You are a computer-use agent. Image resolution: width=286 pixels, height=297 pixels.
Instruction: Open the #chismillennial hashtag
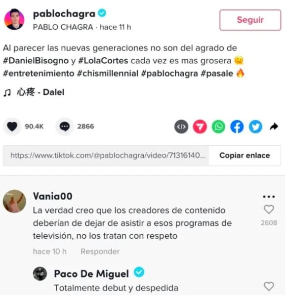point(108,74)
